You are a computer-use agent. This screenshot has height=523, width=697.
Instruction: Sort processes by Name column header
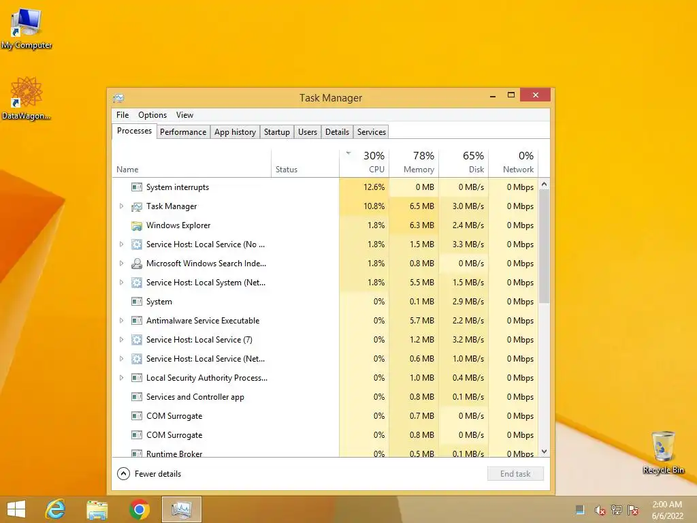[191, 162]
